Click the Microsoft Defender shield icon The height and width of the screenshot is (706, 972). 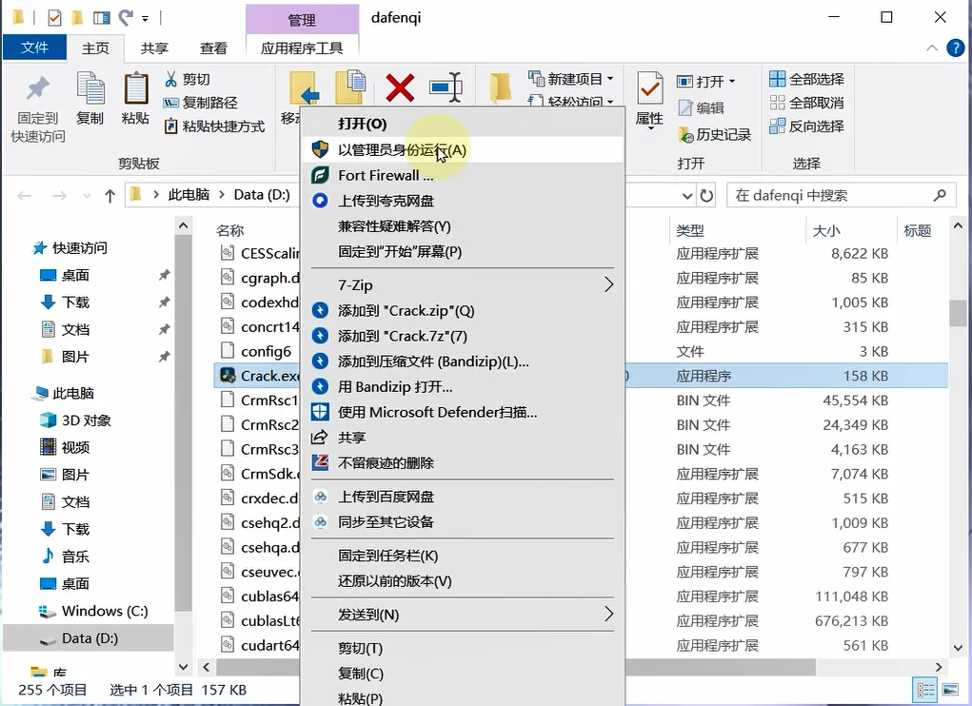tap(320, 412)
